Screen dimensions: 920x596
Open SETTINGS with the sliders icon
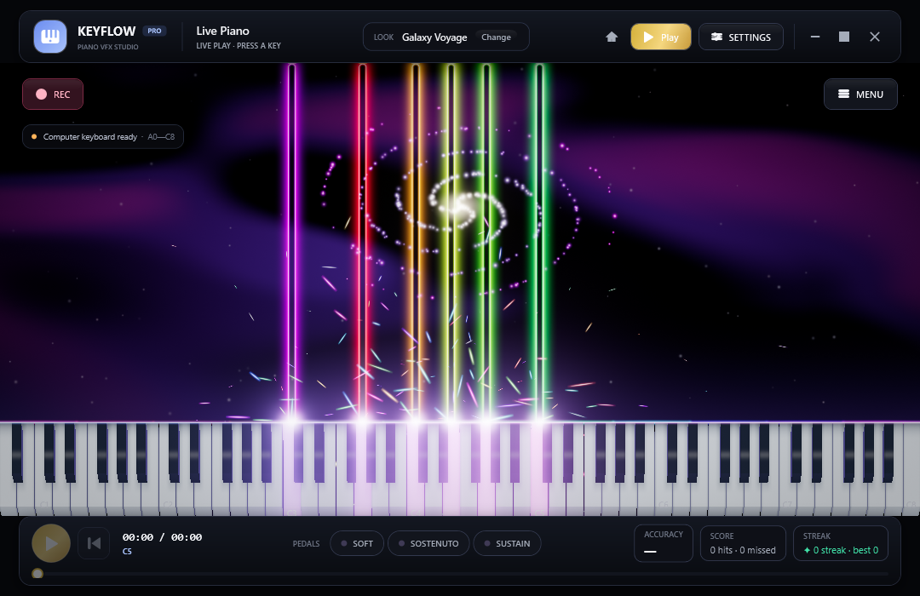click(x=740, y=37)
